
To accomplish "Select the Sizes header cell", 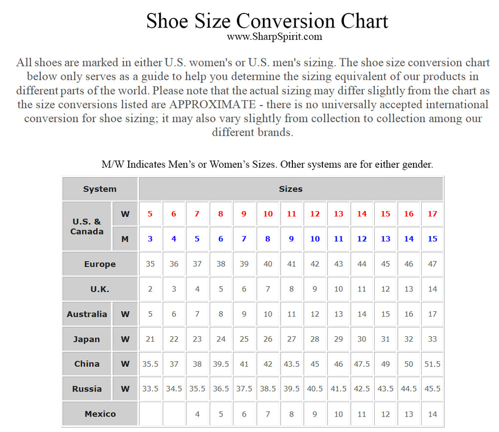I will [x=291, y=189].
